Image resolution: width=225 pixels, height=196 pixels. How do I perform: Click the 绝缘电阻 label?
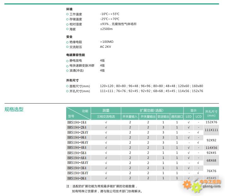pyautogui.click(x=76, y=42)
